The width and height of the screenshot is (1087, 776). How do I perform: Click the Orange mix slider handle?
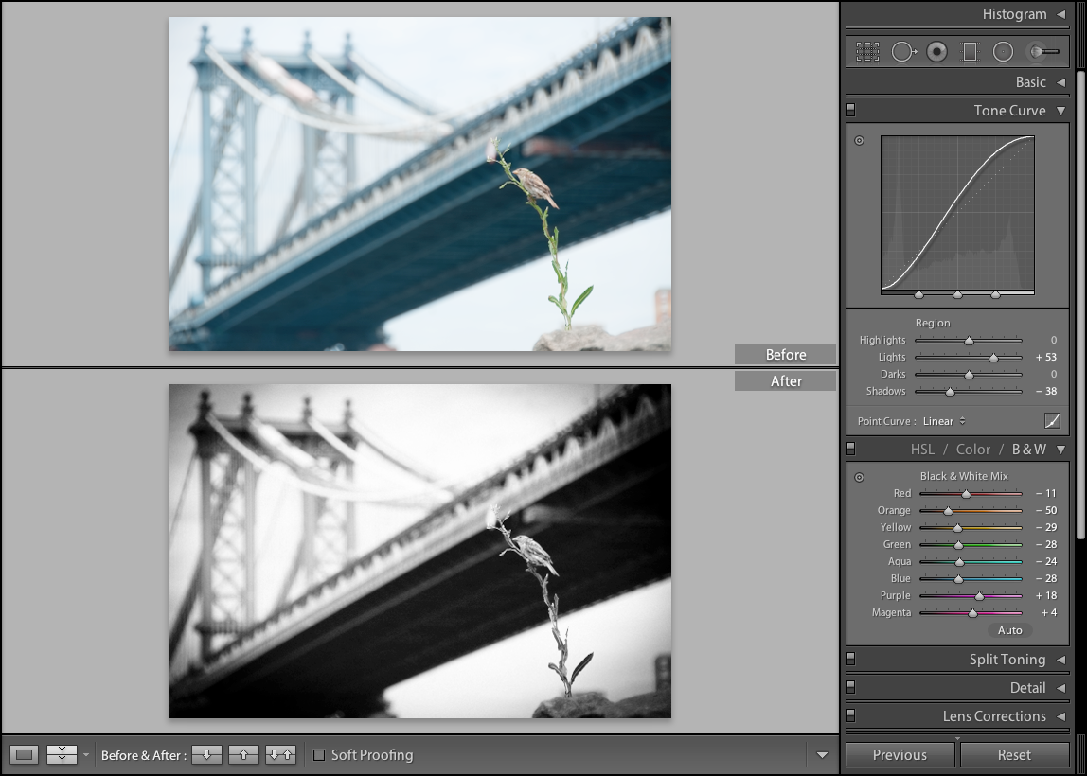[949, 510]
